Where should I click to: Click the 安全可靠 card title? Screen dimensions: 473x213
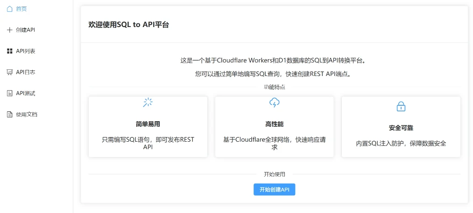401,128
